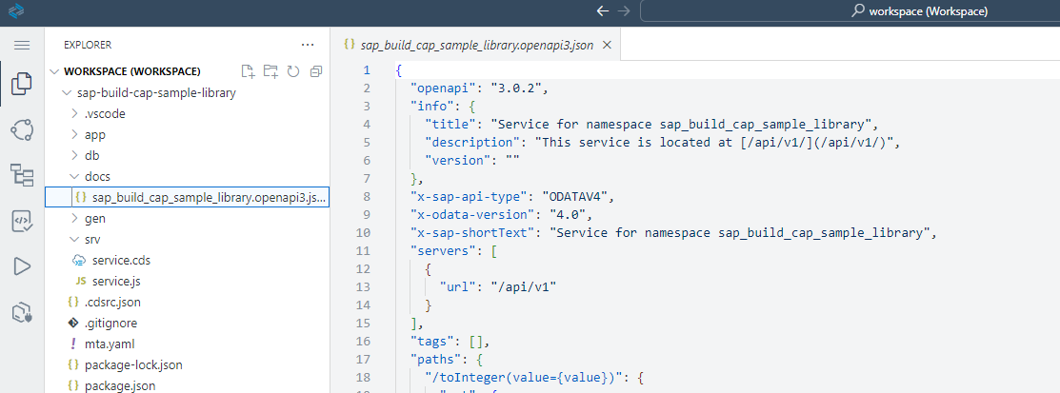Navigate forward with the right arrow

tap(624, 10)
